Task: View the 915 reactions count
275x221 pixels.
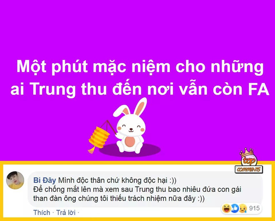Action: point(254,208)
